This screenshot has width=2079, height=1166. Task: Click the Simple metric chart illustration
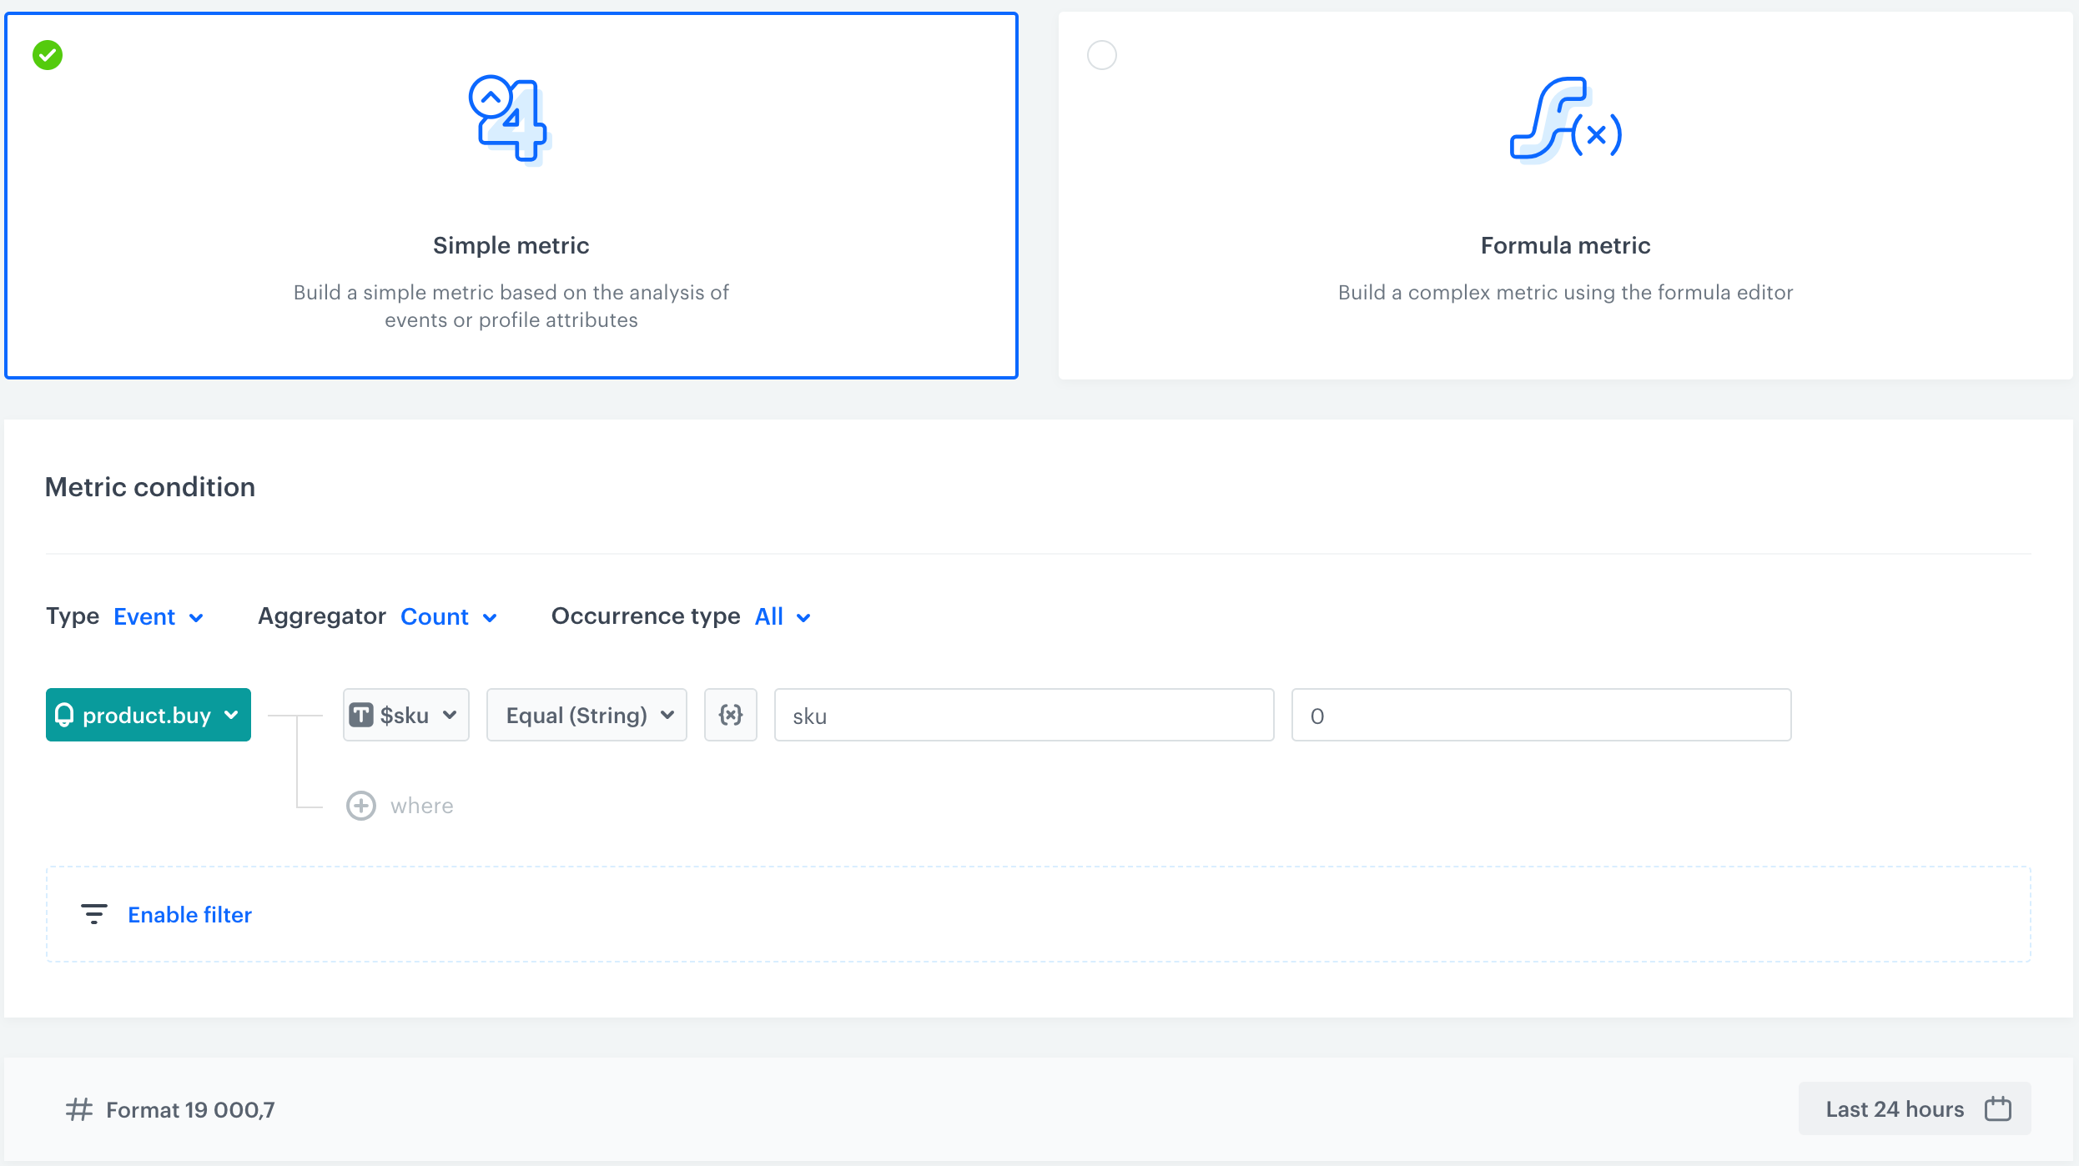511,121
